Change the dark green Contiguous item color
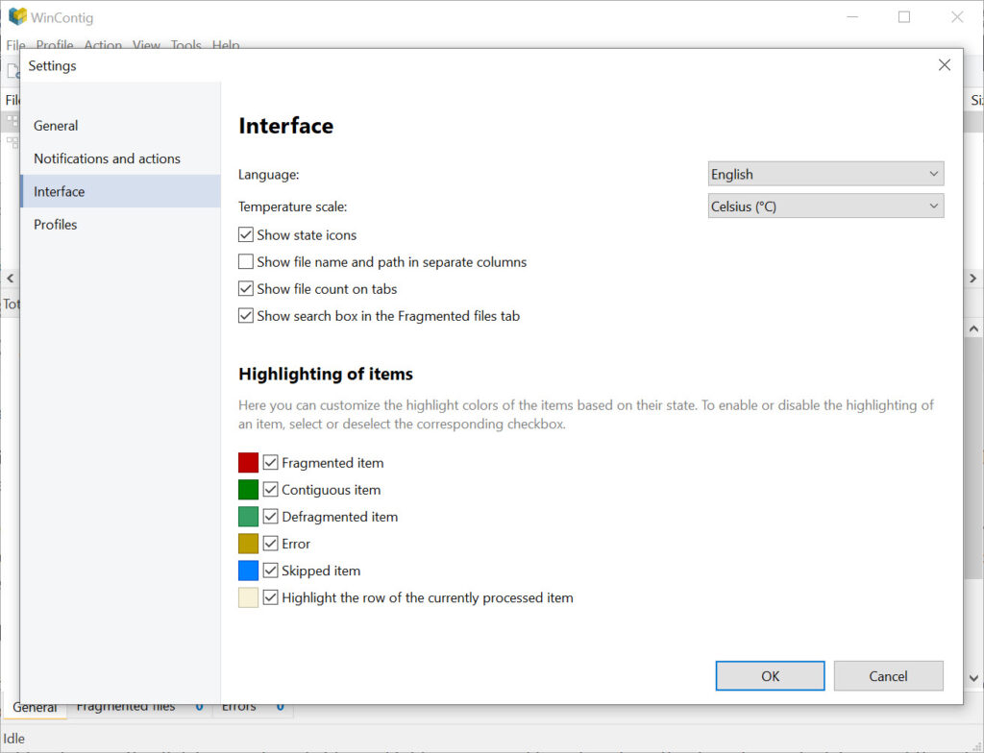The width and height of the screenshot is (984, 753). 249,490
